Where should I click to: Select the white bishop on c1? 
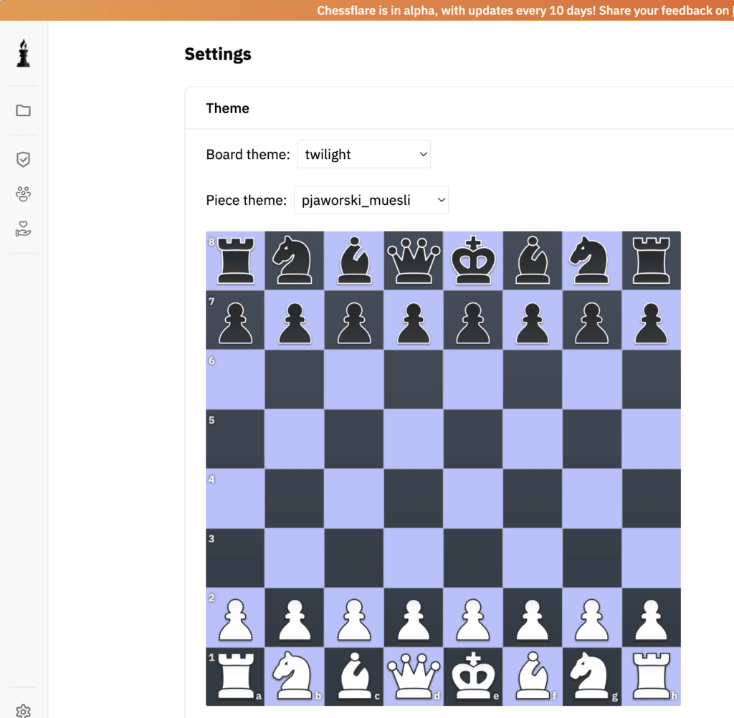354,676
